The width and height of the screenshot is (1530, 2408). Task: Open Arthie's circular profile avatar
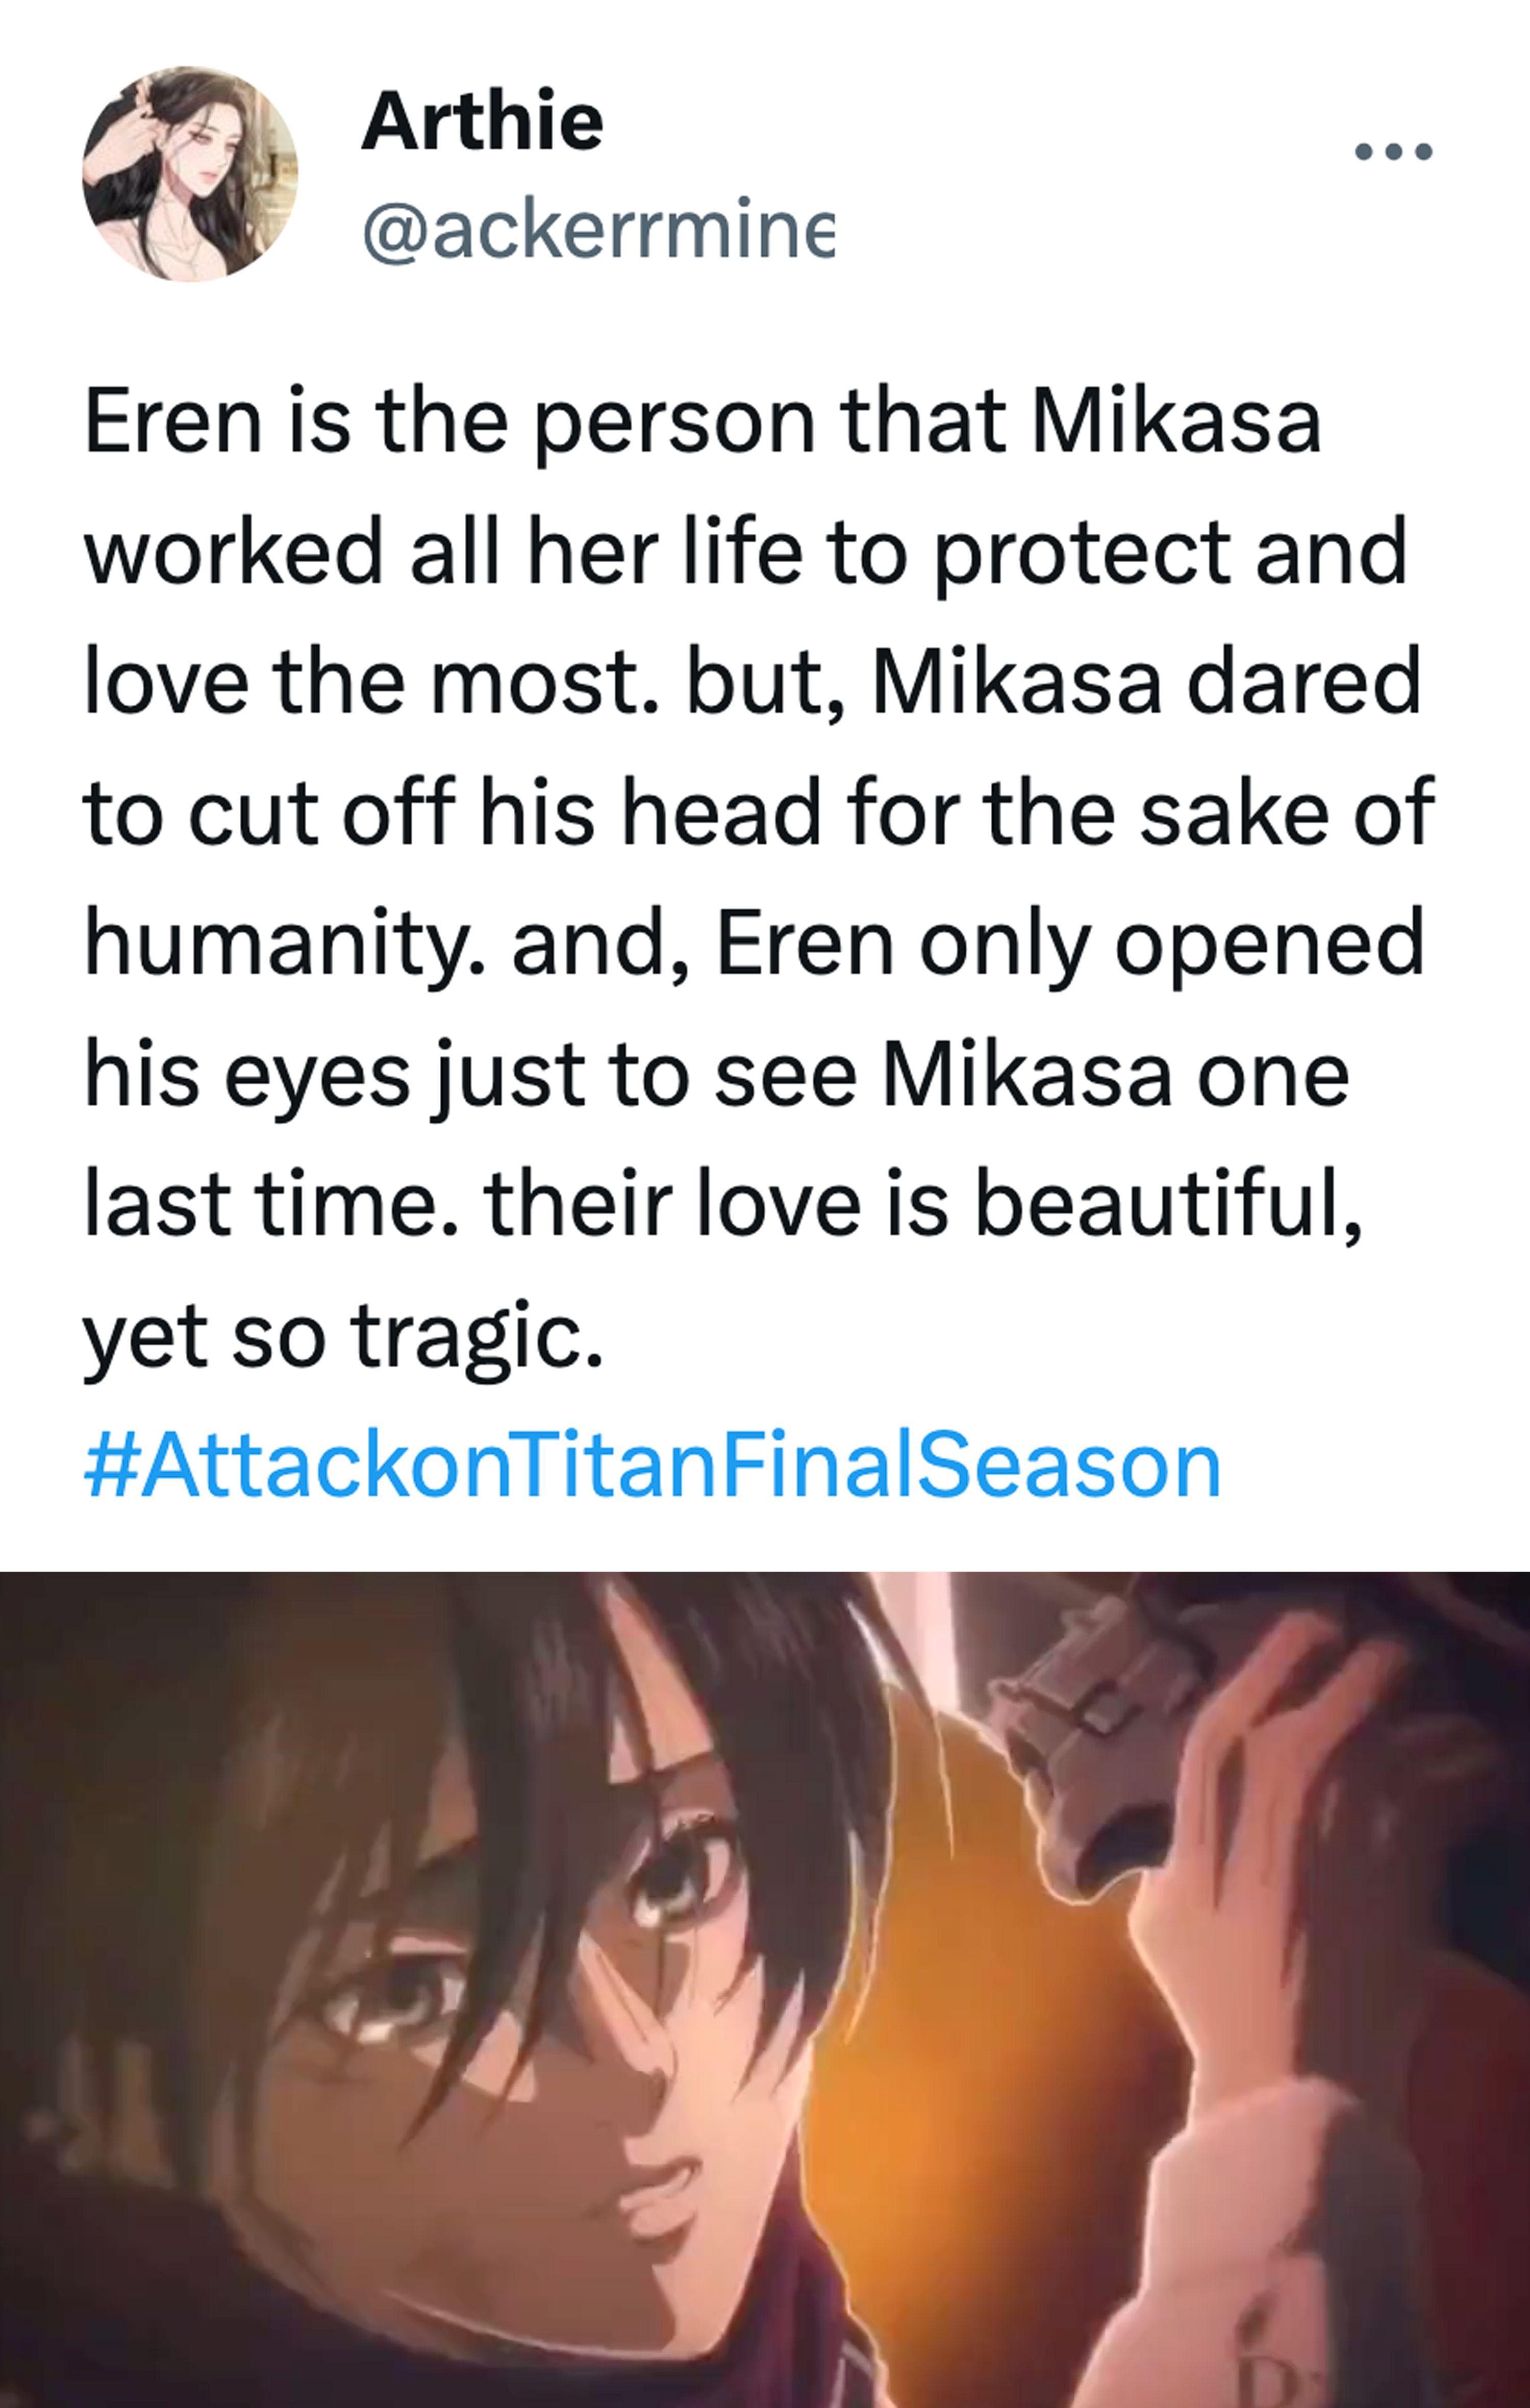(190, 174)
